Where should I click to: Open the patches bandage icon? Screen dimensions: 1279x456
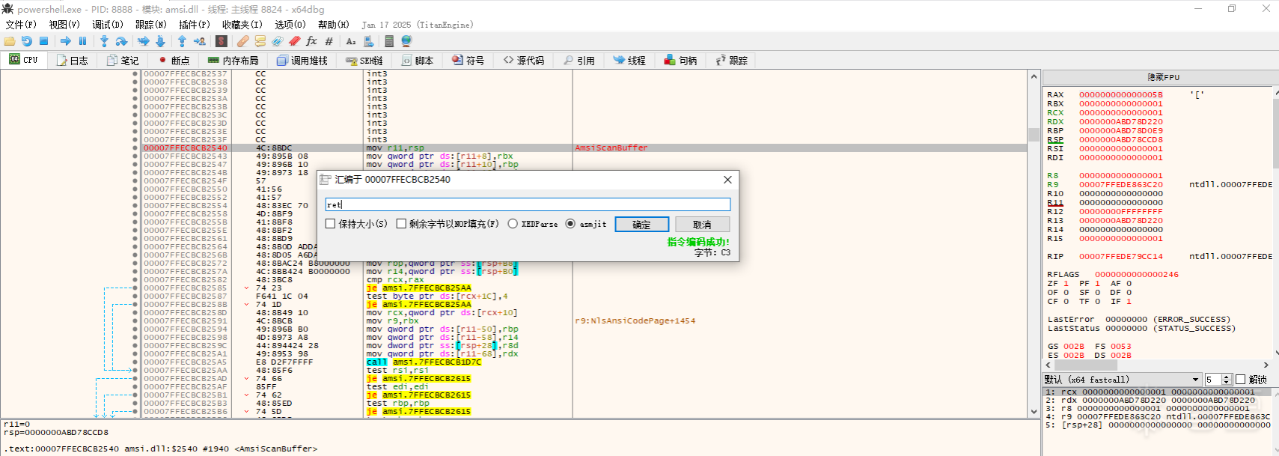point(242,41)
